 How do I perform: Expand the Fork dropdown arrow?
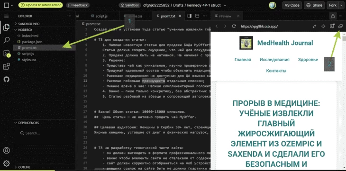pos(341,5)
